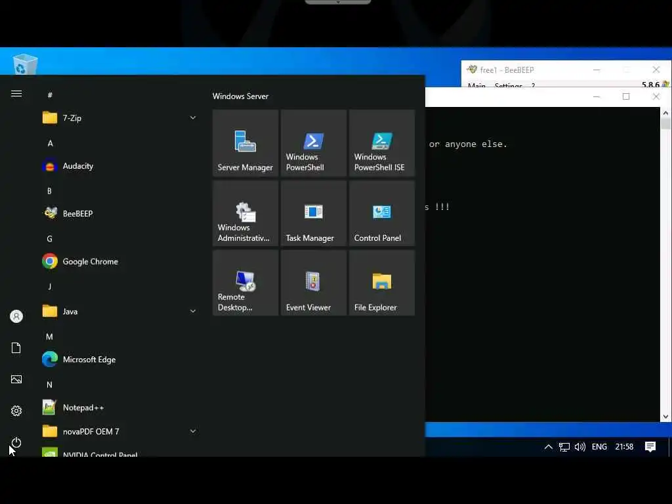Open the Settings gear in Start sidebar
672x504 pixels.
pyautogui.click(x=16, y=411)
